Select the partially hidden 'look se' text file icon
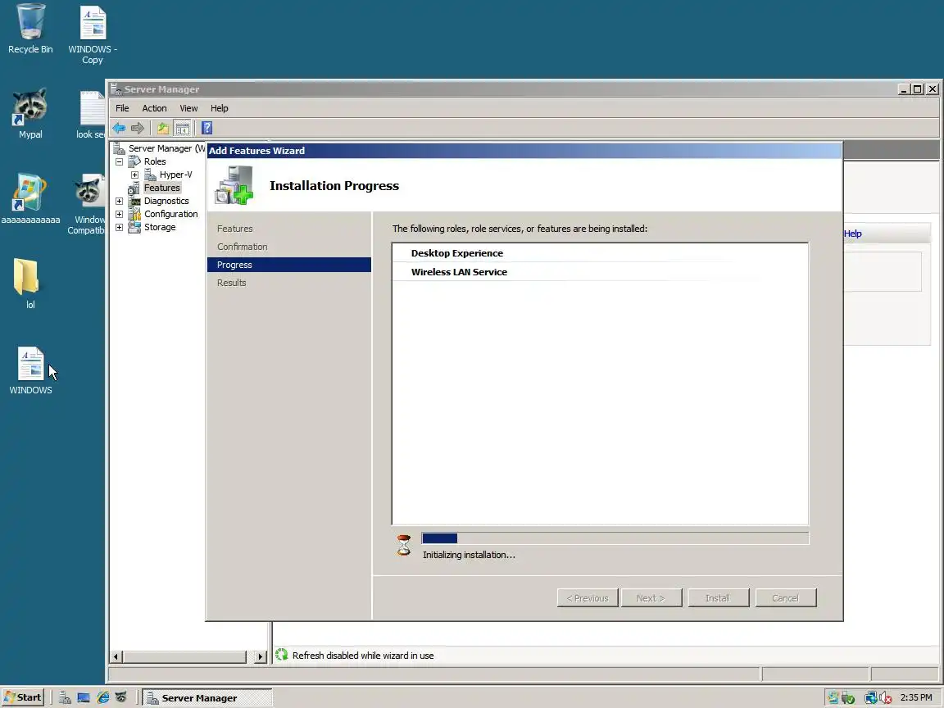Screen dimensions: 944x708 pos(92,115)
